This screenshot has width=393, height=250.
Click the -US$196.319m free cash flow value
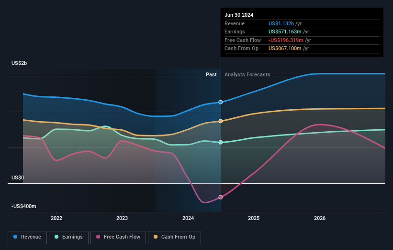286,40
